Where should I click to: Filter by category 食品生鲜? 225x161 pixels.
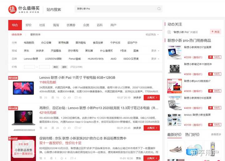click(98, 43)
